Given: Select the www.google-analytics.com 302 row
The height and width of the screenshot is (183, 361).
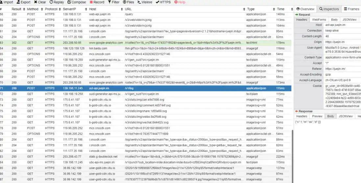Looking at the screenshot, I should point(146,43).
